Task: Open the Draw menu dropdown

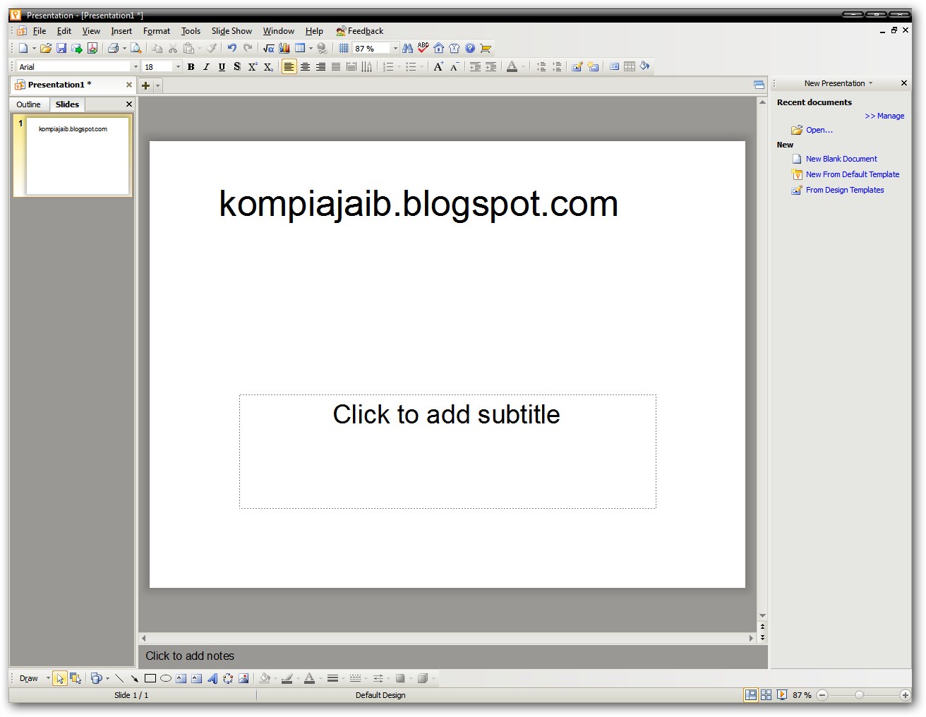Action: pos(48,678)
